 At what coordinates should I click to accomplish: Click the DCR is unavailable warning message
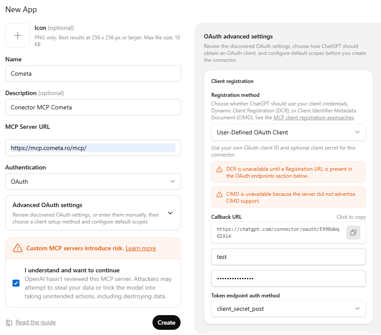289,172
